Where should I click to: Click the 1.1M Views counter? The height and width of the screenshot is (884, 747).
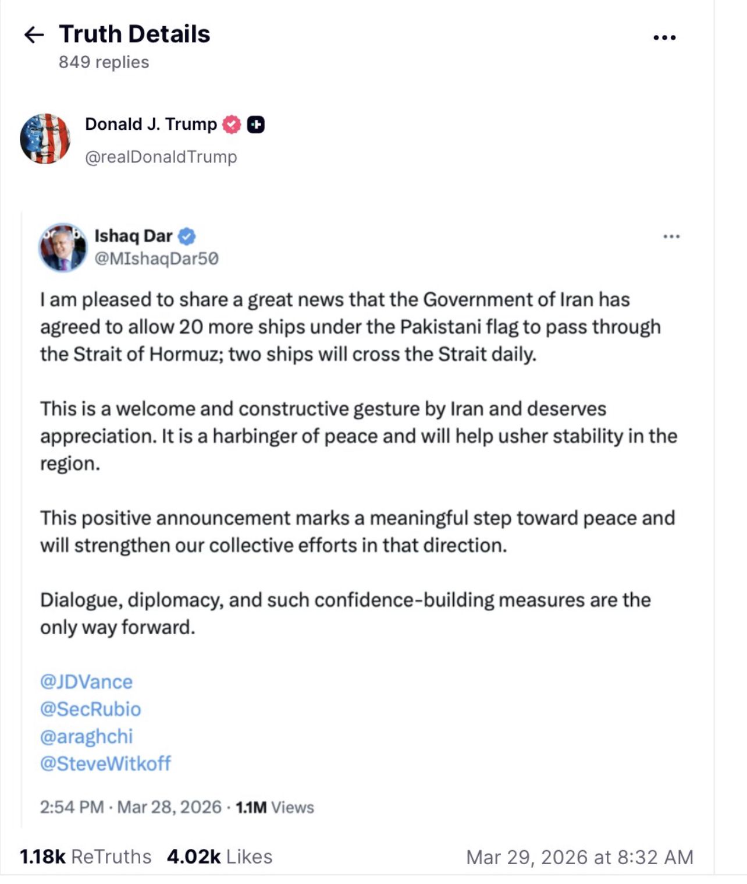pos(273,807)
